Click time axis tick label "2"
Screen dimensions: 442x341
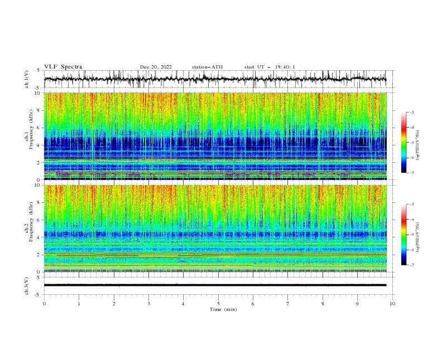click(x=114, y=304)
